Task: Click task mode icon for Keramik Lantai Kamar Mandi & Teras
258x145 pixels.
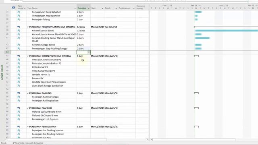Action: pyautogui.click(x=19, y=34)
